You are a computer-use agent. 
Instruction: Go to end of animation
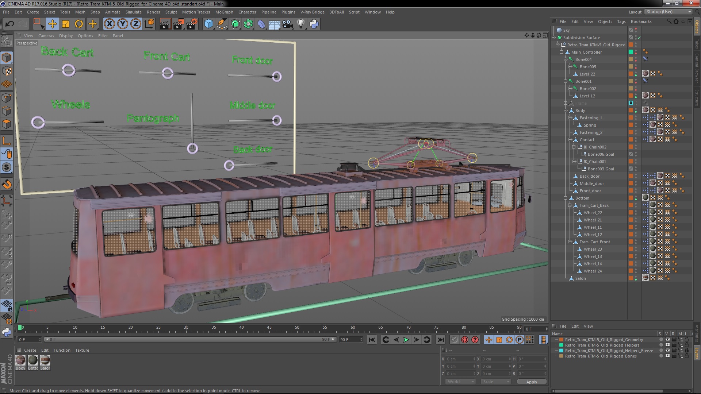[x=441, y=340]
